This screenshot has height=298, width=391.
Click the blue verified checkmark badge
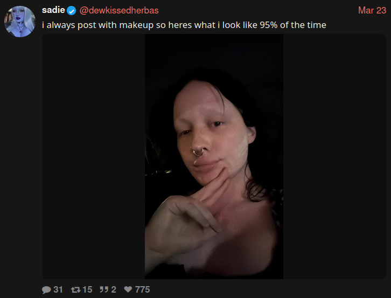pos(71,11)
